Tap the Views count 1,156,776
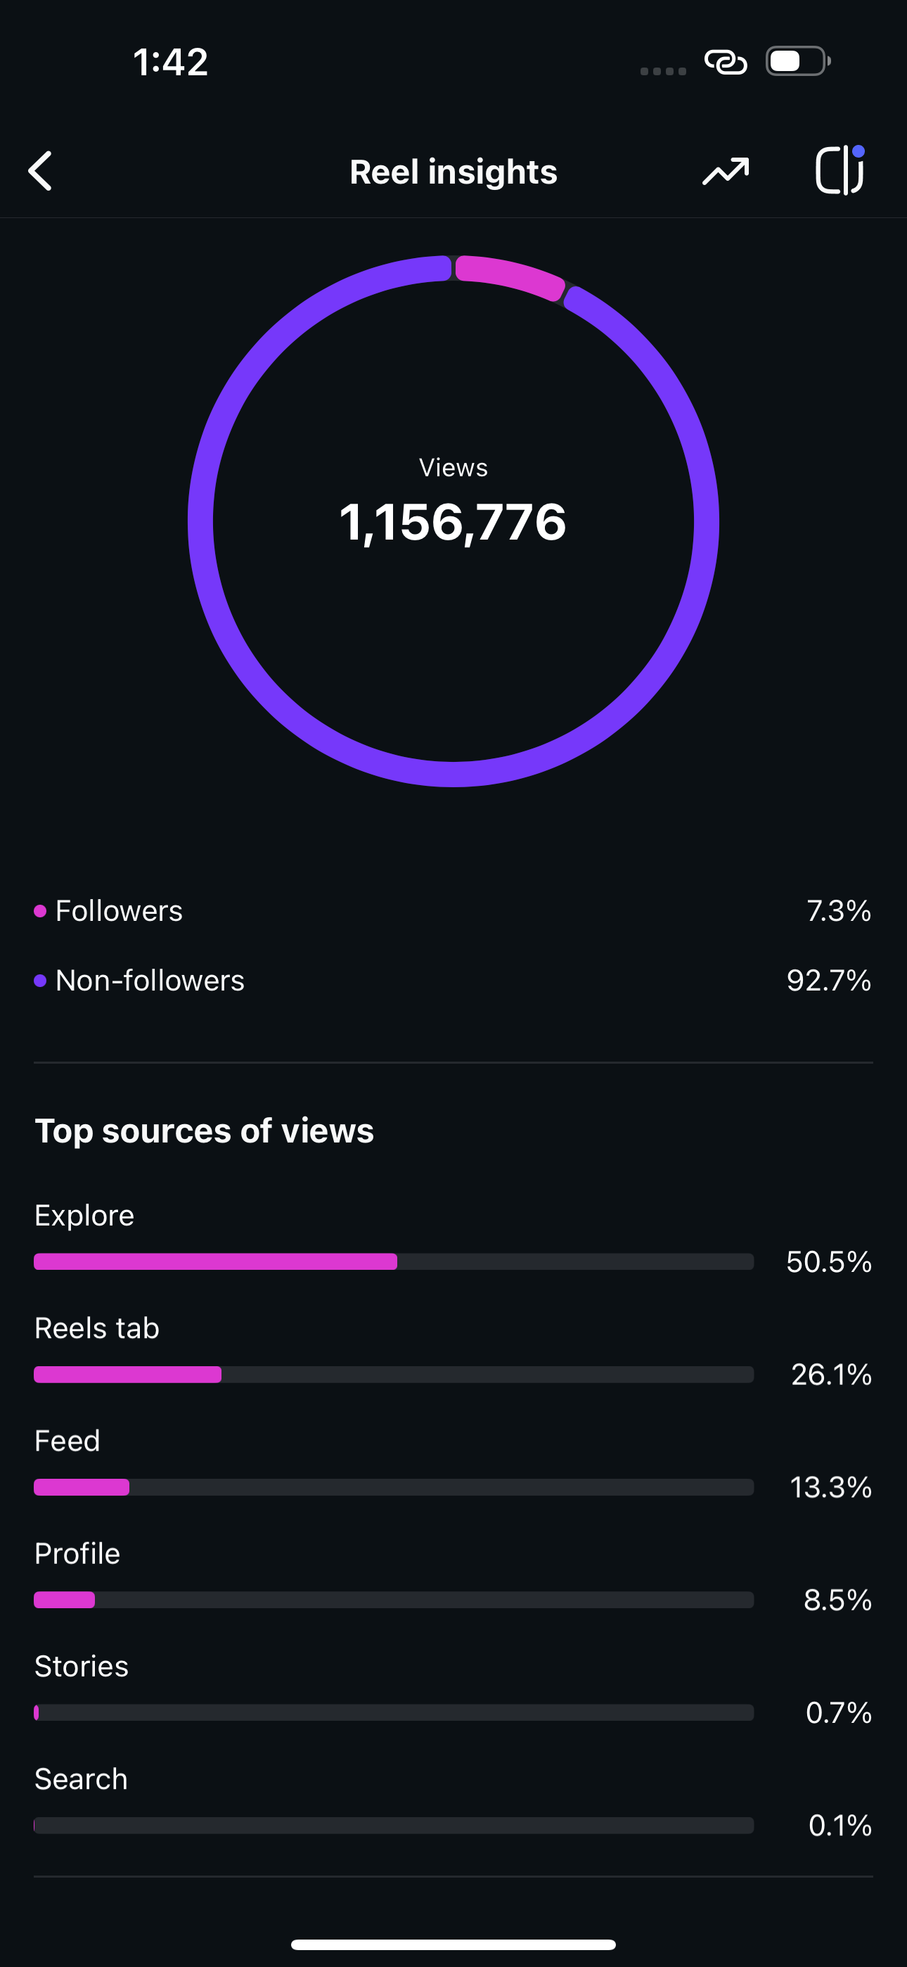Viewport: 907px width, 1967px height. pyautogui.click(x=453, y=522)
